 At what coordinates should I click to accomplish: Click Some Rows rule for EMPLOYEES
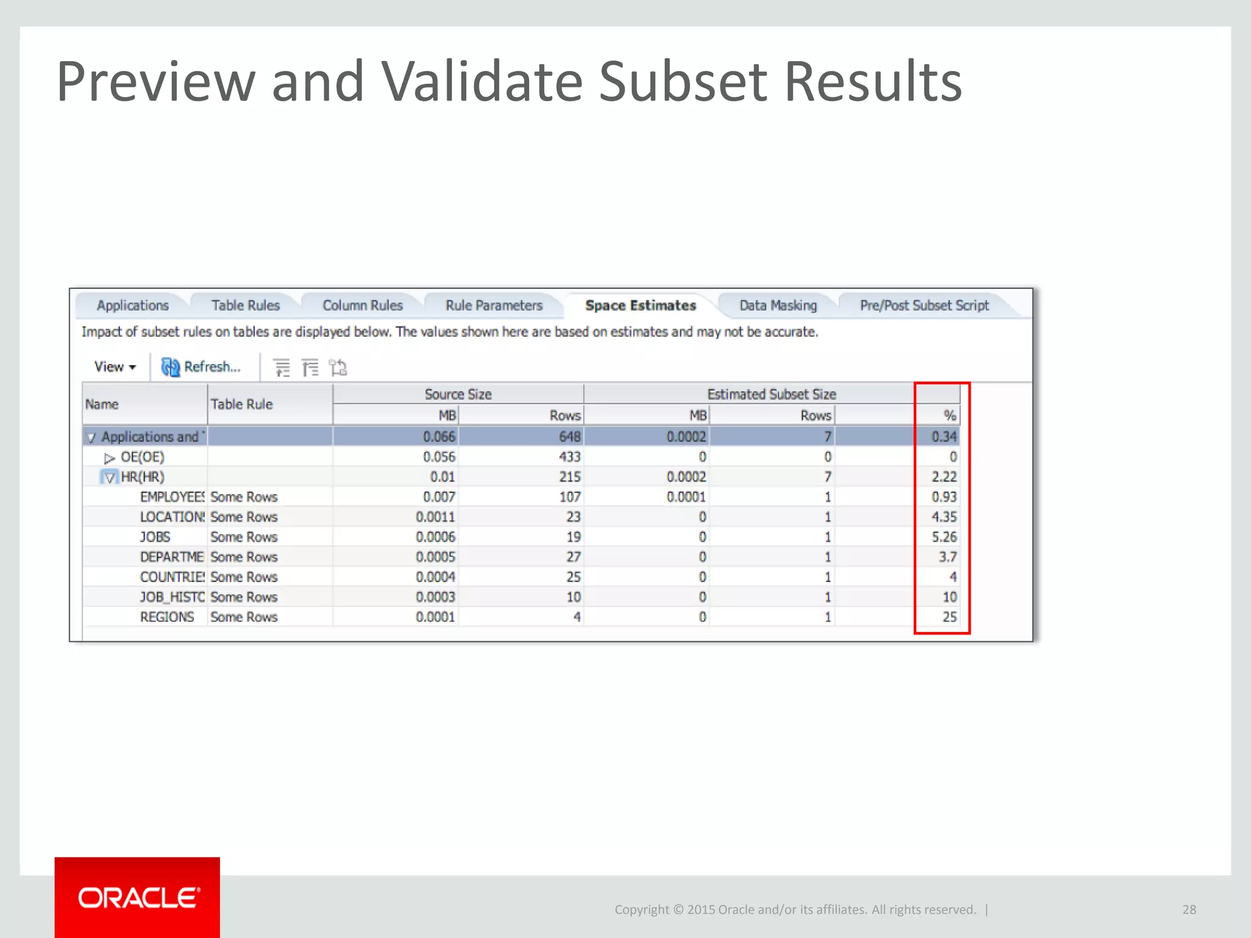tap(244, 497)
